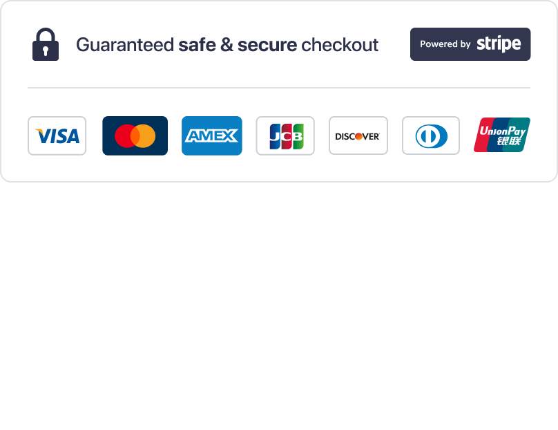Click the bold "safe & secure" text
558x430 pixels.
click(x=238, y=45)
